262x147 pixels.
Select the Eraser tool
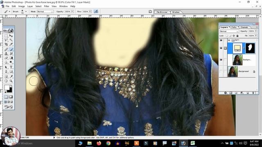6,58
